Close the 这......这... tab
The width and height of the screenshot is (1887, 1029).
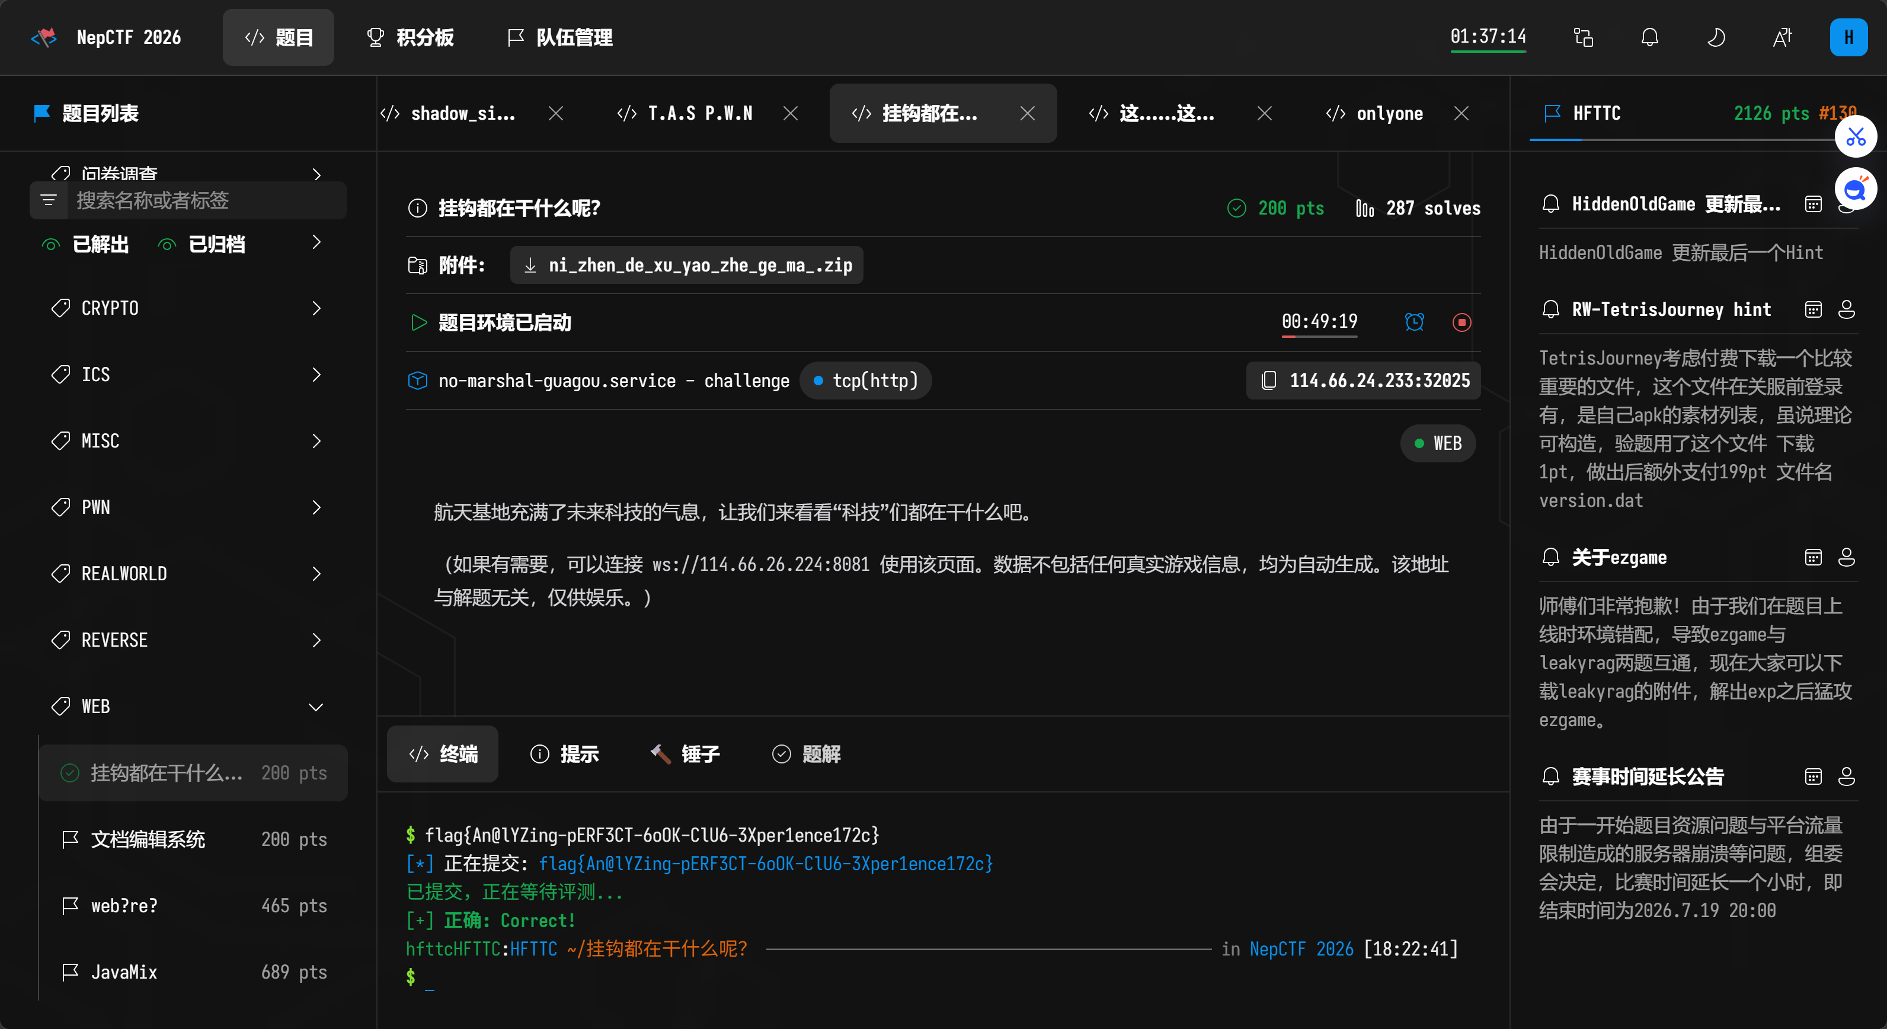[x=1264, y=114]
